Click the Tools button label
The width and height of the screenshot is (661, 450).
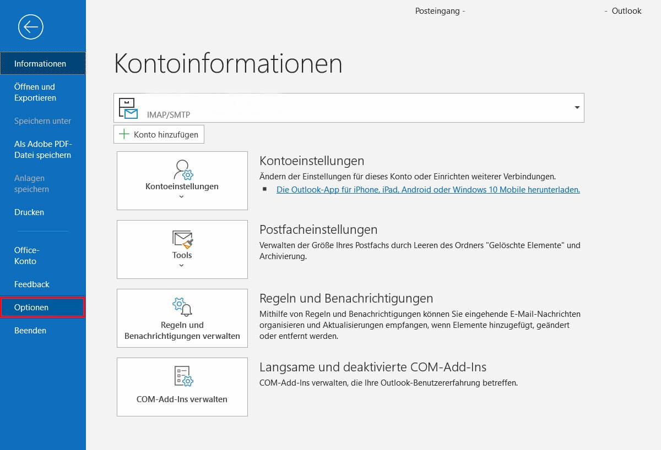pyautogui.click(x=182, y=255)
